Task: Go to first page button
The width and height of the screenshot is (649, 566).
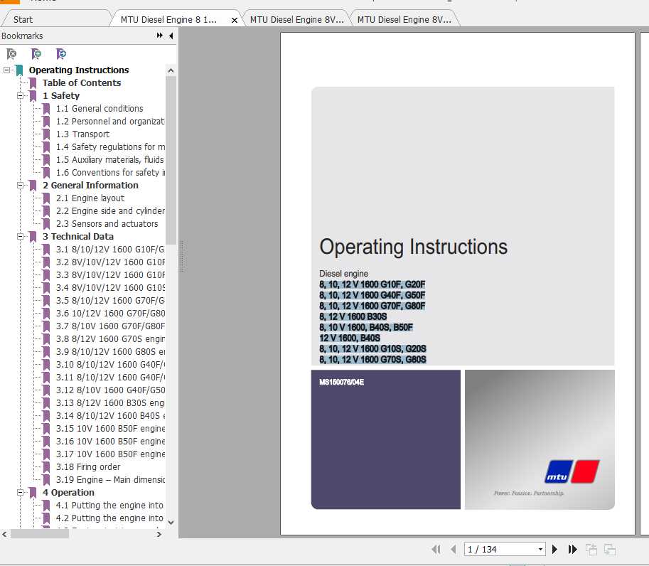Action: 436,550
